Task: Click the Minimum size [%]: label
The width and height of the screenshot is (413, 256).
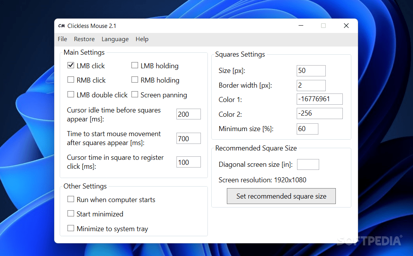Action: click(246, 129)
